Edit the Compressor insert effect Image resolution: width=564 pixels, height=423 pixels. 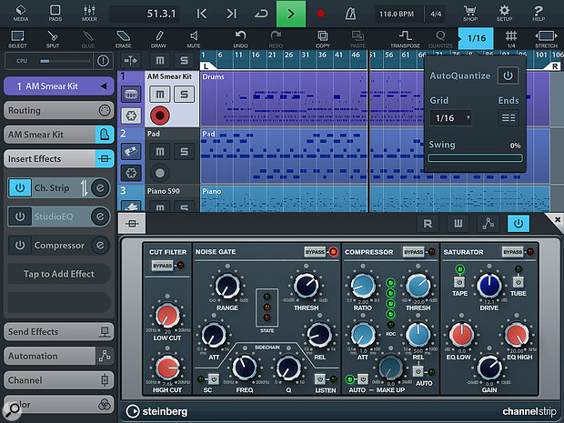[x=100, y=246]
